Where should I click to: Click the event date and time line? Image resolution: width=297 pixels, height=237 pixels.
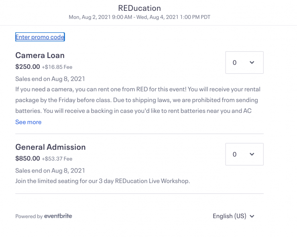139,17
